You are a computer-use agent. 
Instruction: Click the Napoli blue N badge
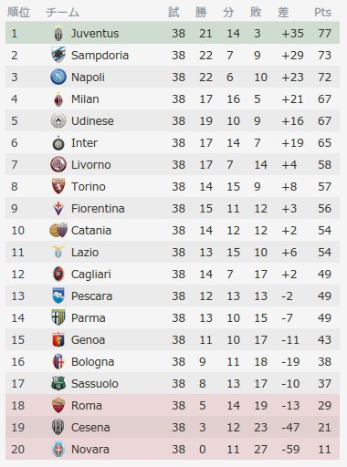[58, 77]
